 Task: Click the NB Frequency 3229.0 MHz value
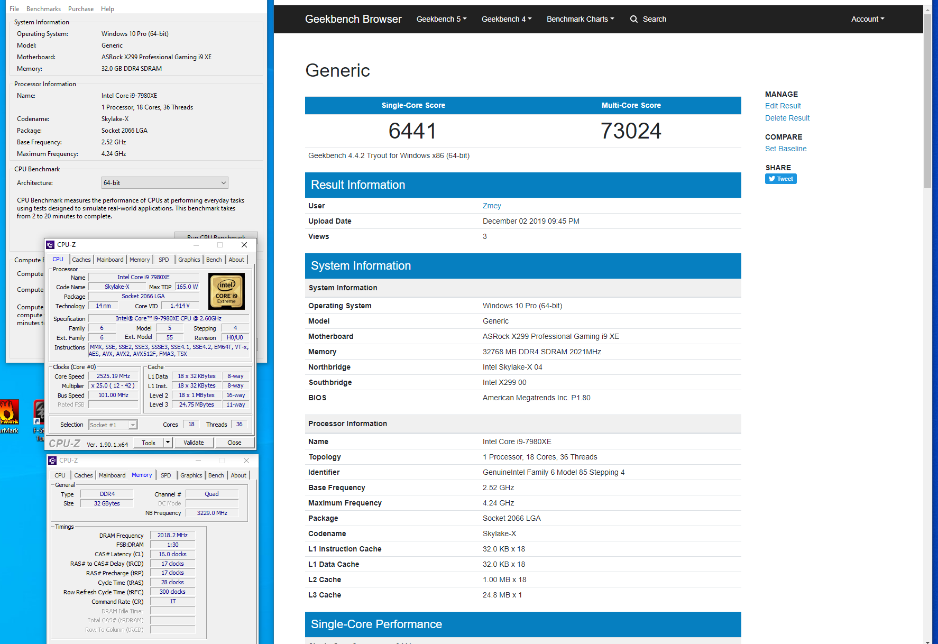(x=212, y=513)
